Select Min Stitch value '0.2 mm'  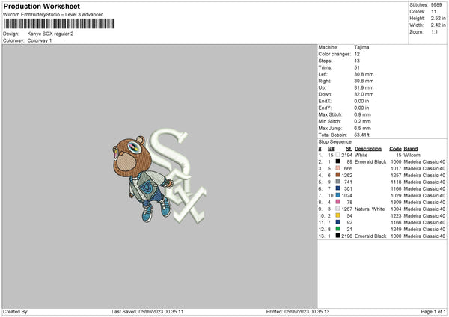(362, 121)
